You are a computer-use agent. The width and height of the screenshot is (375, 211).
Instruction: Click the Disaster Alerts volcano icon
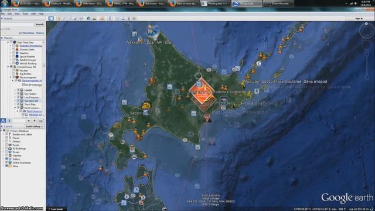[17, 49]
